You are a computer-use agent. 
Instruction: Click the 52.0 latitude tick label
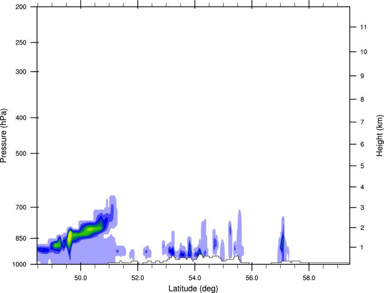[138, 278]
